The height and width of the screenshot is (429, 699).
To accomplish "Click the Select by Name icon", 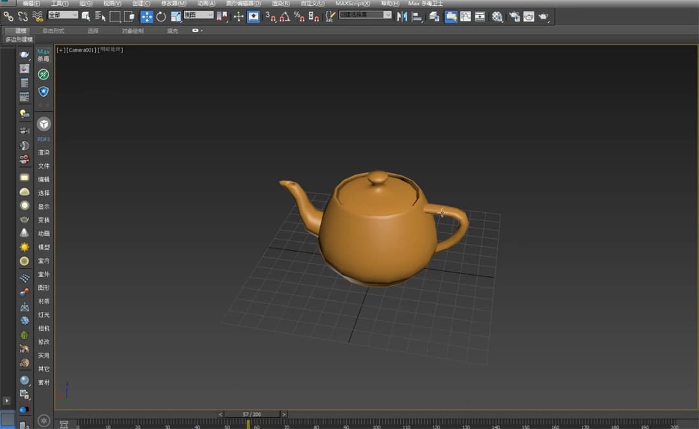I will 100,17.
